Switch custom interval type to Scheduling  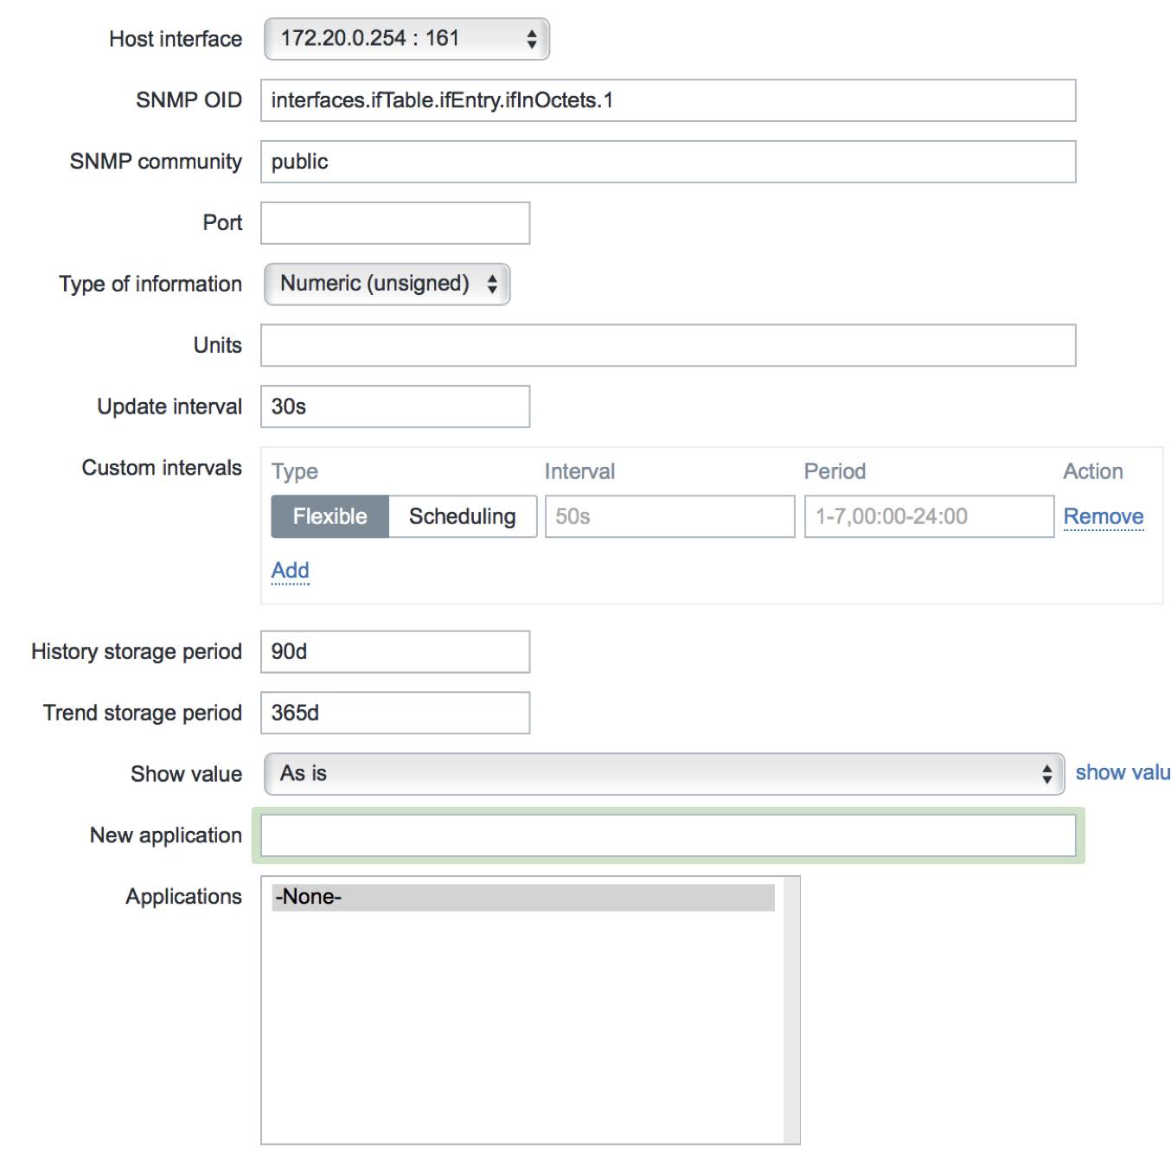click(462, 516)
